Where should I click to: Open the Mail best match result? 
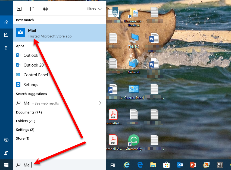pos(60,33)
